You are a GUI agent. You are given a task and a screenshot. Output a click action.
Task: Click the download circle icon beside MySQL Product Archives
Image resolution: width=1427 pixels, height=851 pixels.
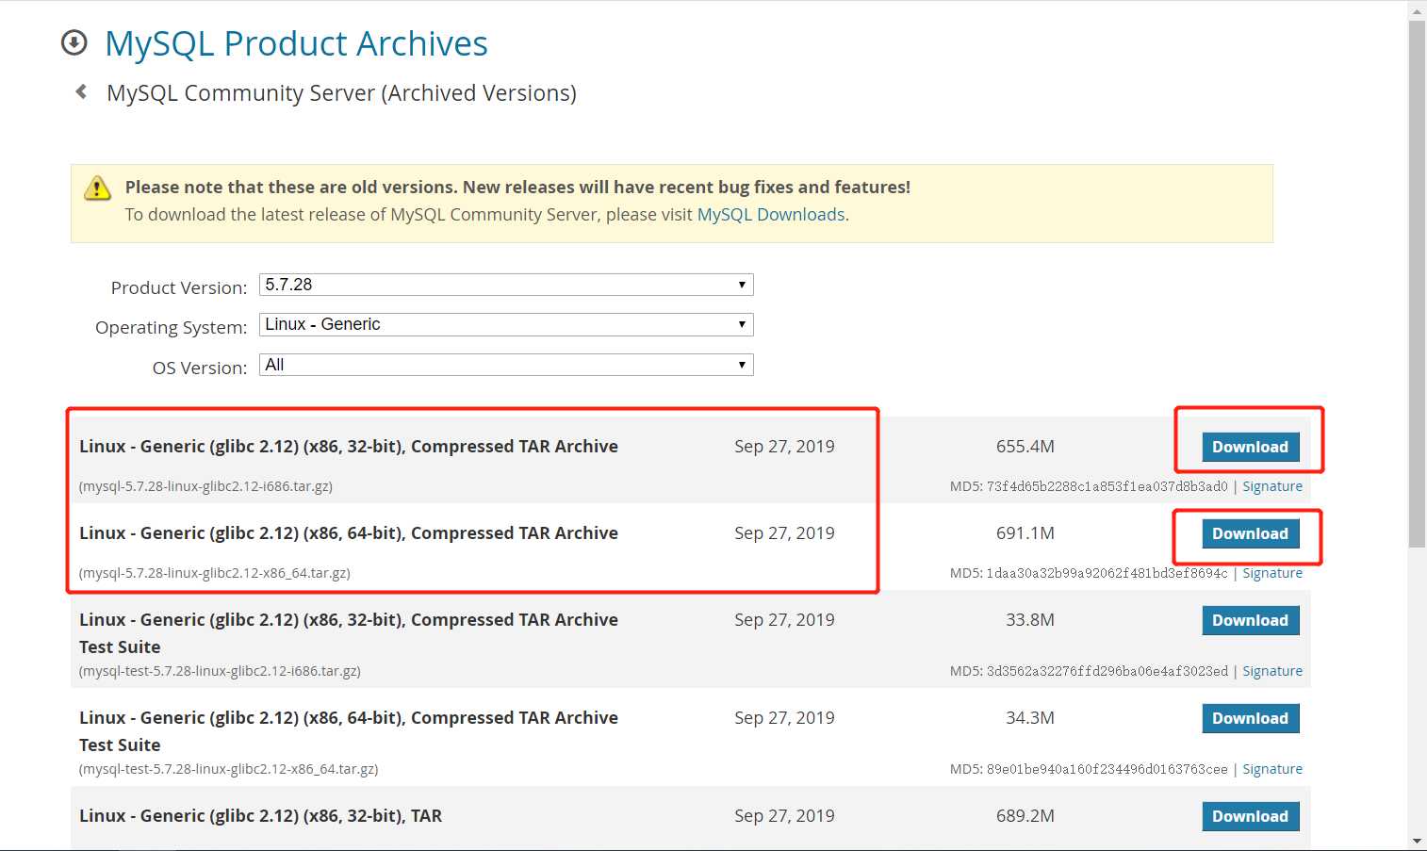click(74, 43)
